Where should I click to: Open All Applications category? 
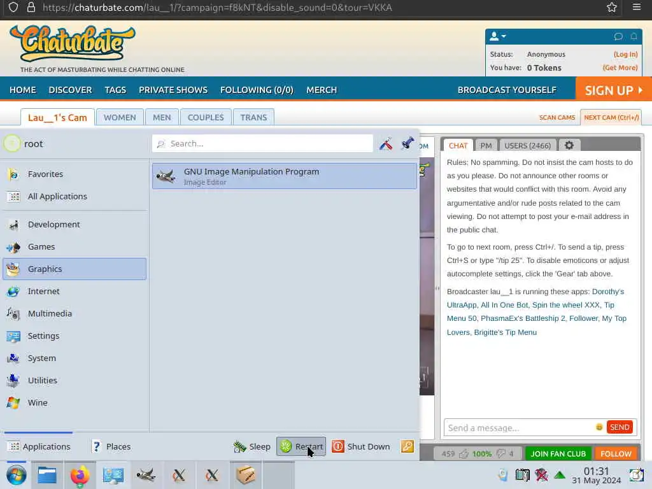pos(75,196)
